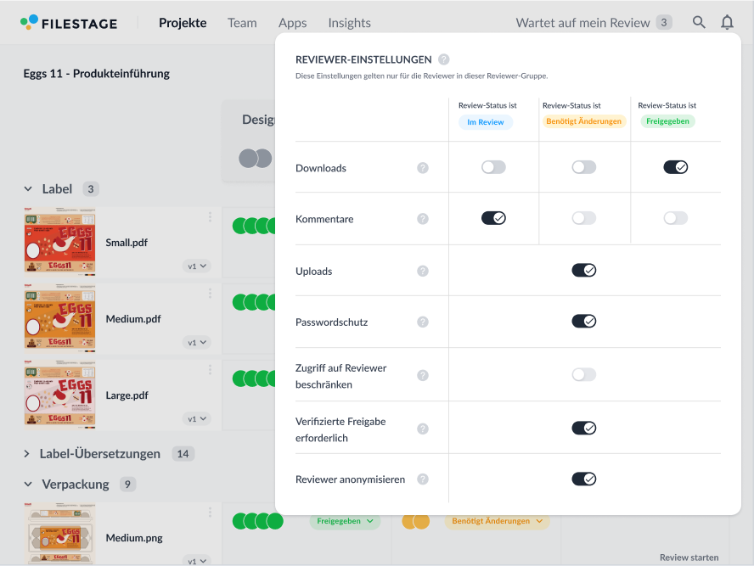Viewport: 754px width, 566px height.
Task: Click help icon for Verifizierte Freigabe erforderlich
Action: click(423, 429)
